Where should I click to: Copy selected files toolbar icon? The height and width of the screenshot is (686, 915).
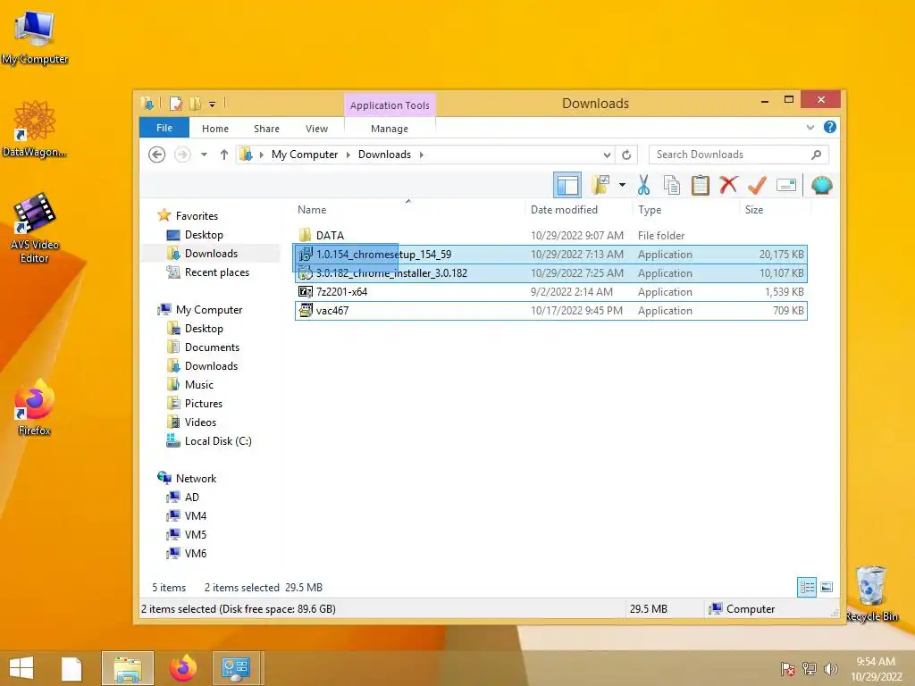(x=672, y=186)
